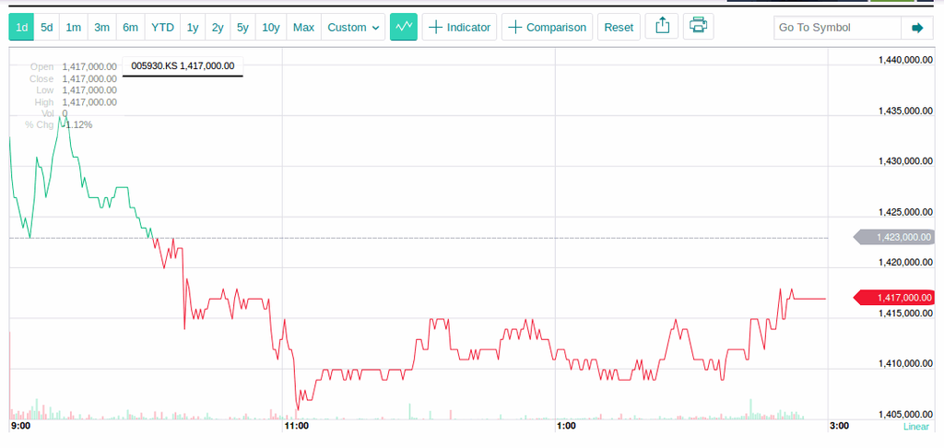Choose the 3m range tab
944x448 pixels.
click(x=102, y=27)
